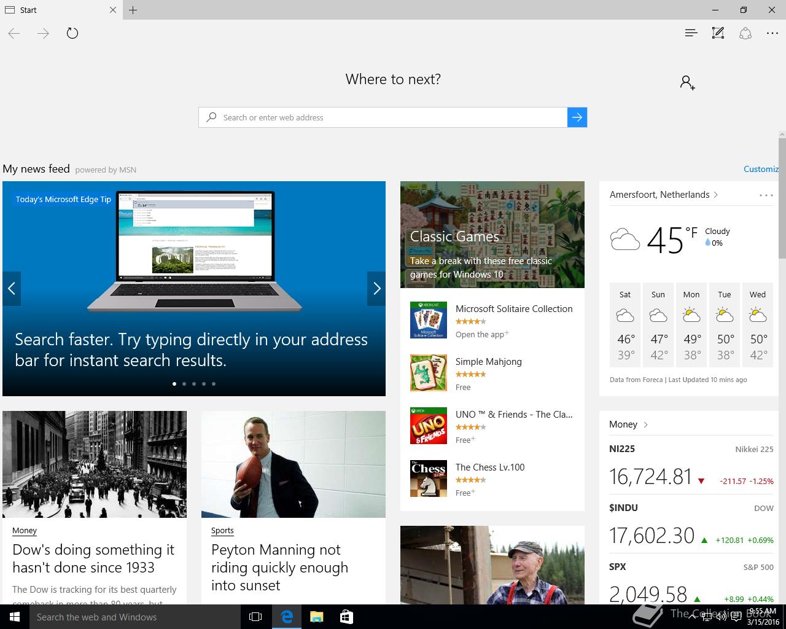This screenshot has height=629, width=786.
Task: Open File Explorer from the taskbar
Action: pos(317,617)
